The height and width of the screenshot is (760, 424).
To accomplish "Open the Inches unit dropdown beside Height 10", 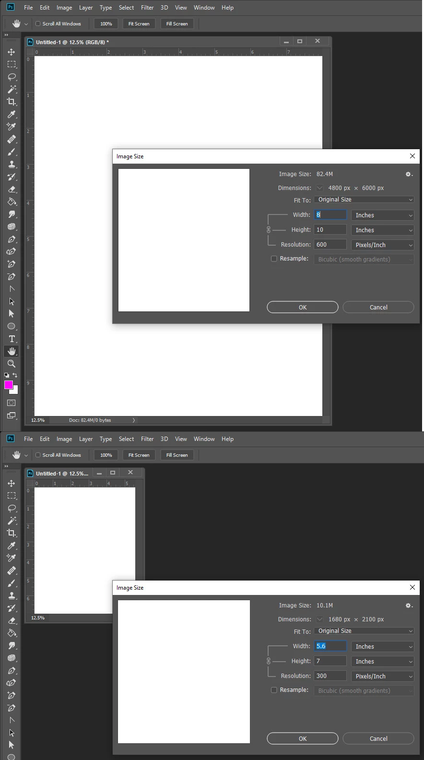I will pos(383,230).
